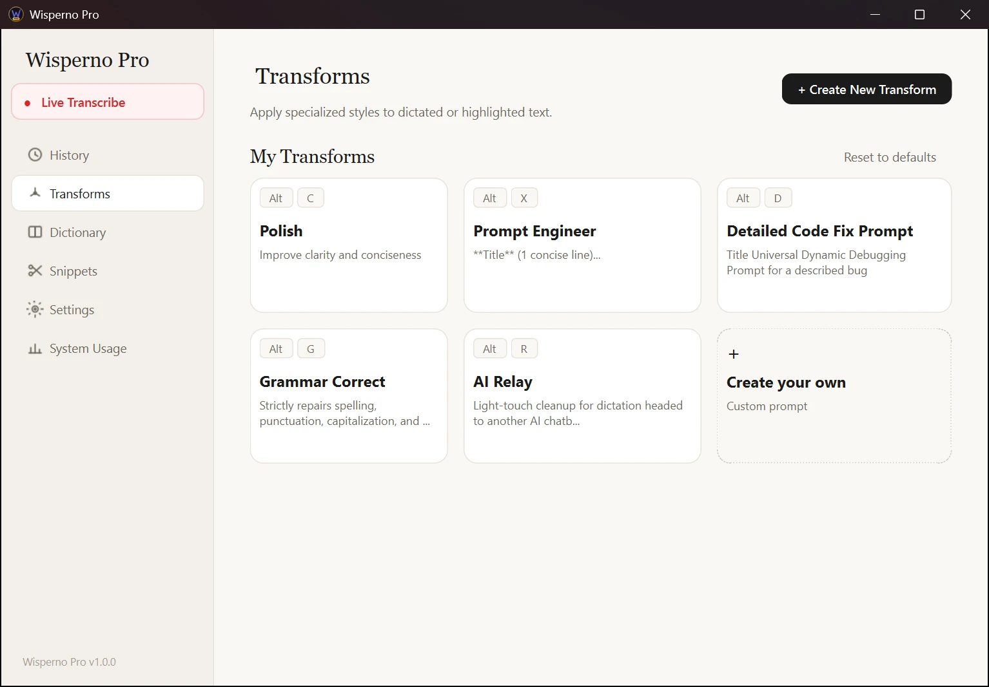
Task: Select Transforms in the sidebar
Action: click(x=108, y=193)
